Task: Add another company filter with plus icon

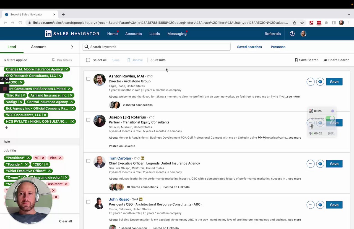Action: [7, 128]
